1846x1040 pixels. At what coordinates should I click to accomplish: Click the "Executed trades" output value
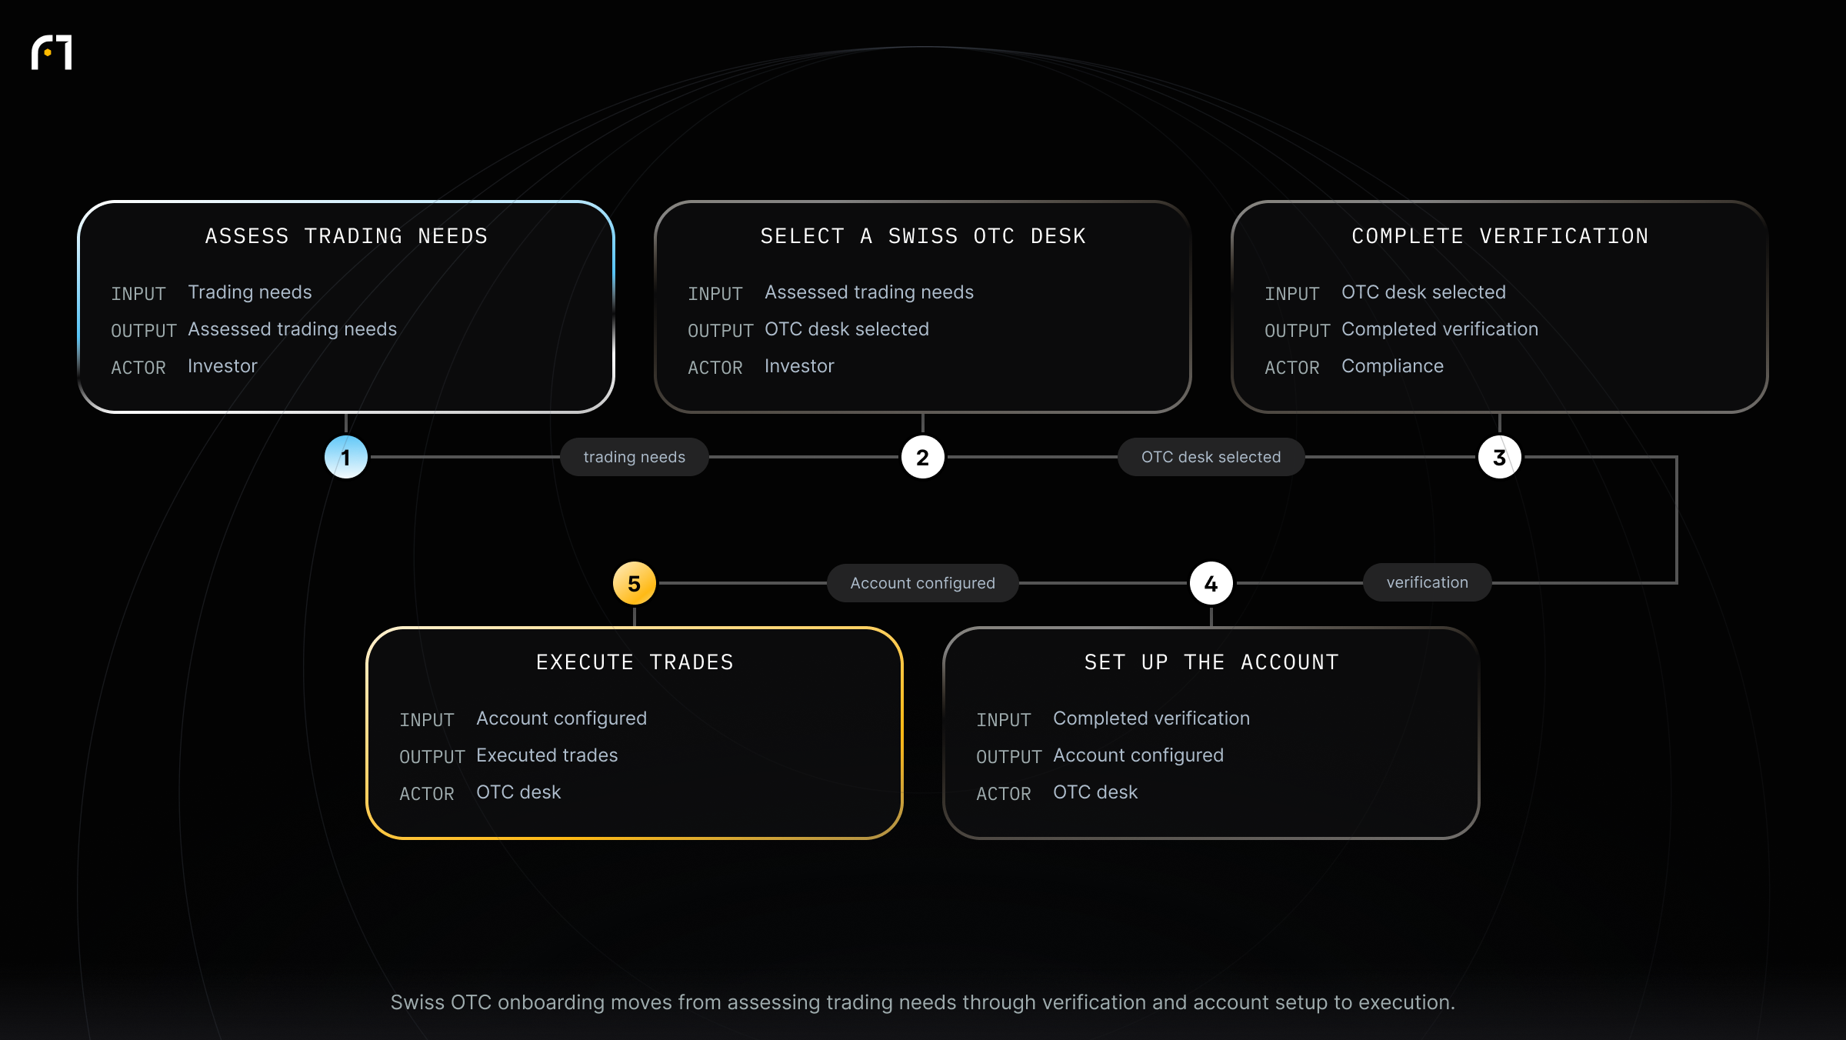pos(547,755)
